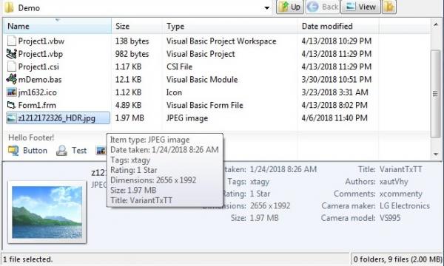Click the Form1.frm form icon
Image resolution: width=444 pixels, height=266 pixels.
click(x=11, y=105)
